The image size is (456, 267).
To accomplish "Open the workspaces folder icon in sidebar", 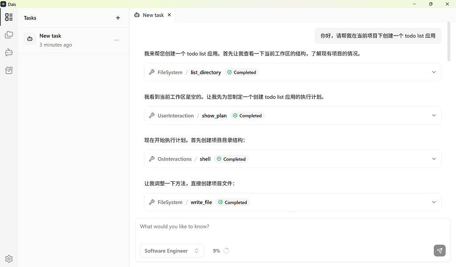I will [x=9, y=35].
